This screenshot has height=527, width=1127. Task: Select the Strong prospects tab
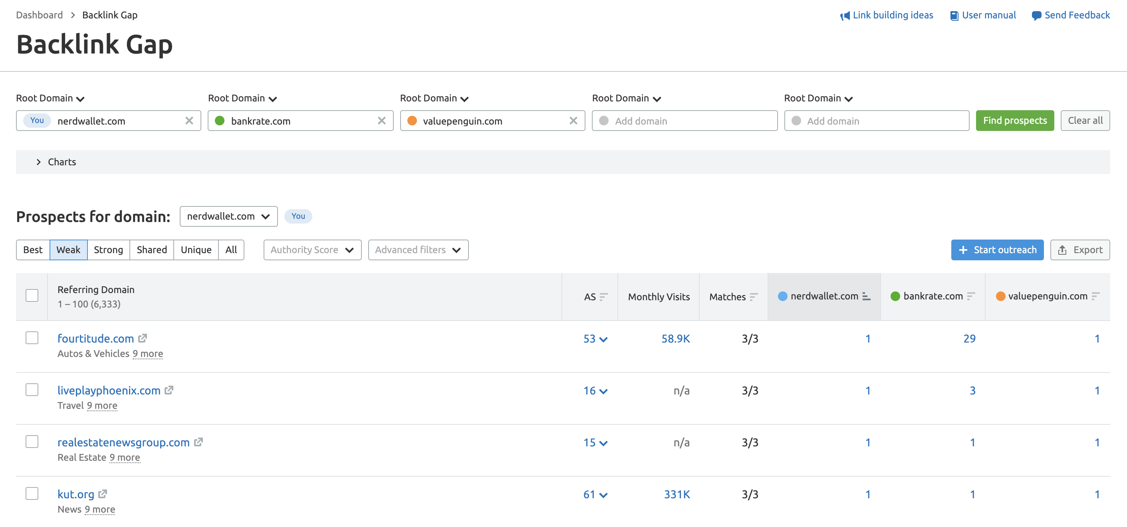(x=108, y=250)
